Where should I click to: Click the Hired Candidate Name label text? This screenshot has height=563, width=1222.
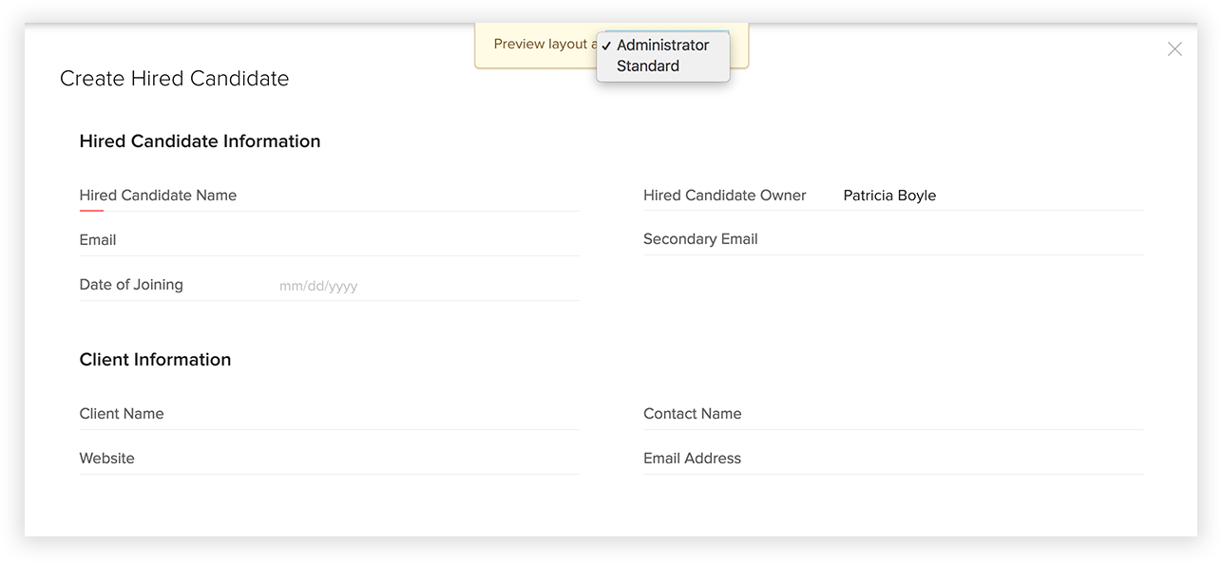pyautogui.click(x=158, y=196)
